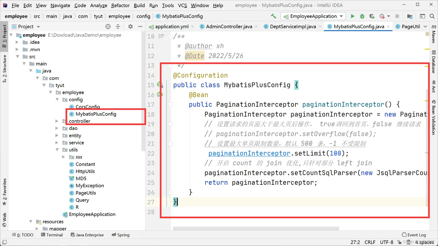This screenshot has width=438, height=246.
Task: Expand the .mvn folder
Action: [x=17, y=49]
